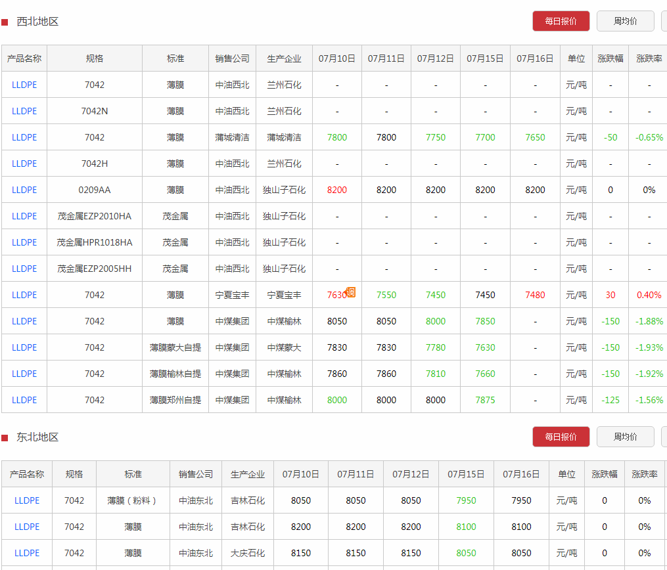Click 07月16日 header in 西北地区 table
The height and width of the screenshot is (570, 667).
(x=535, y=58)
